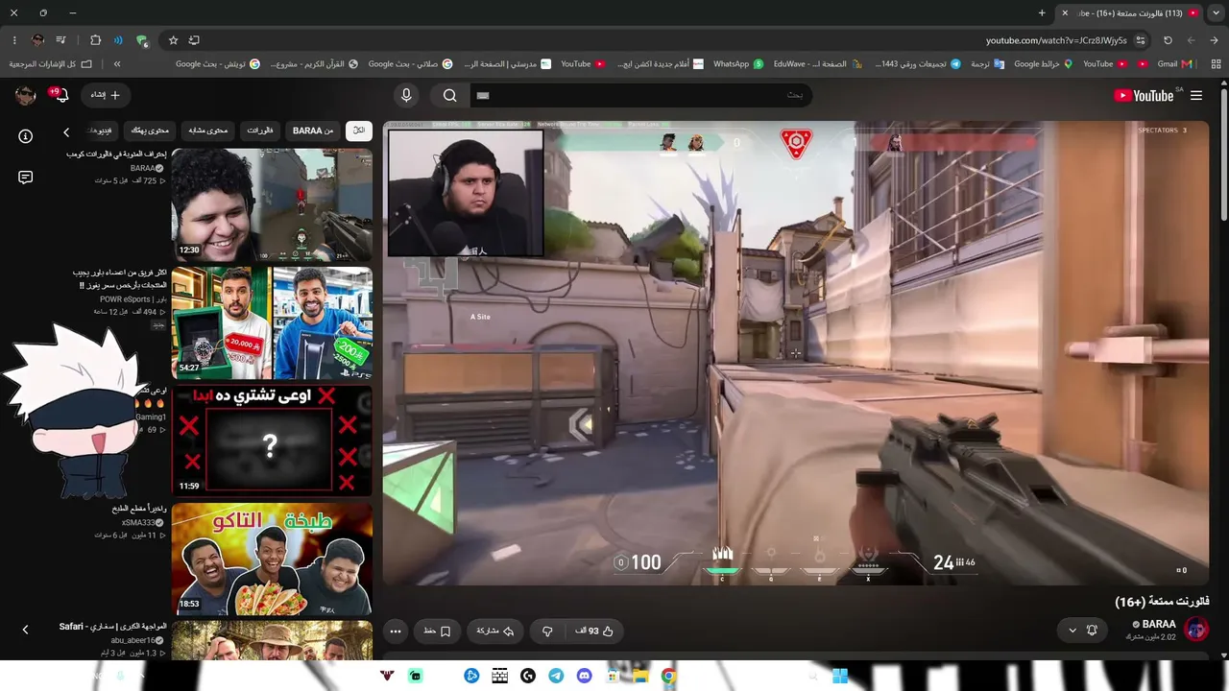Open BARAA channel avatar
Image resolution: width=1229 pixels, height=691 pixels.
pyautogui.click(x=1196, y=630)
